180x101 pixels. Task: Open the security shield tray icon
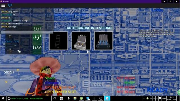[x=147, y=98]
